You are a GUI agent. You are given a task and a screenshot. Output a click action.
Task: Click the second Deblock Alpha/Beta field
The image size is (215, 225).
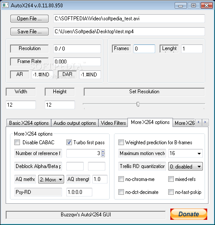97,166
